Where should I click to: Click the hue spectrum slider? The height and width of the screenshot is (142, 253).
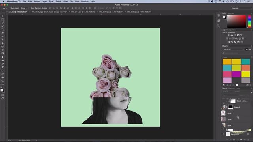(x=249, y=21)
